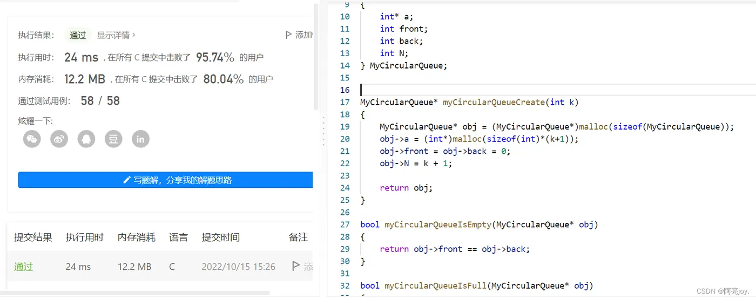Click the 提交时间 column header
Image resolution: width=756 pixels, height=299 pixels.
click(220, 237)
